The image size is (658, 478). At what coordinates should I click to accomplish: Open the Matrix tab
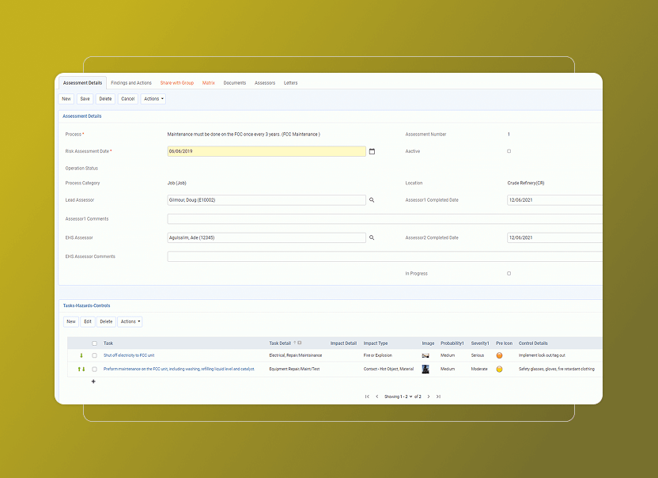pyautogui.click(x=208, y=82)
